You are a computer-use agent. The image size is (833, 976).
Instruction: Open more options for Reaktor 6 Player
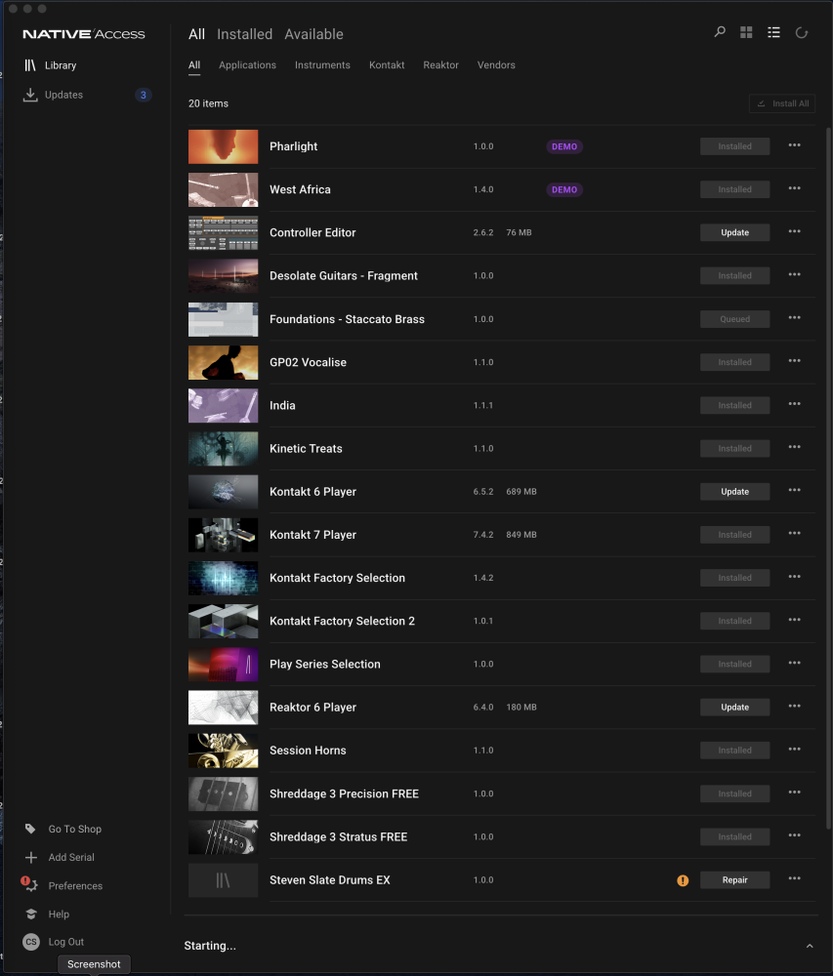coord(794,707)
